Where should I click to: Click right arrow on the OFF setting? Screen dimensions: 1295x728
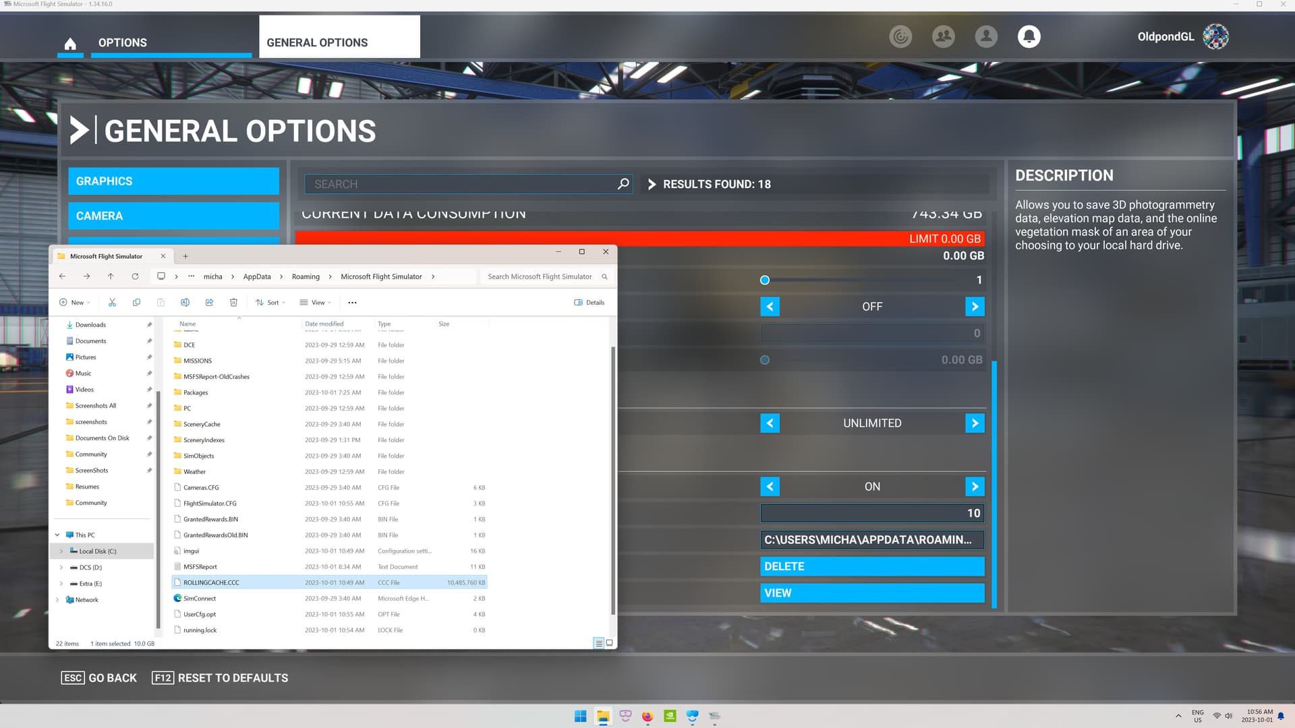pyautogui.click(x=975, y=307)
